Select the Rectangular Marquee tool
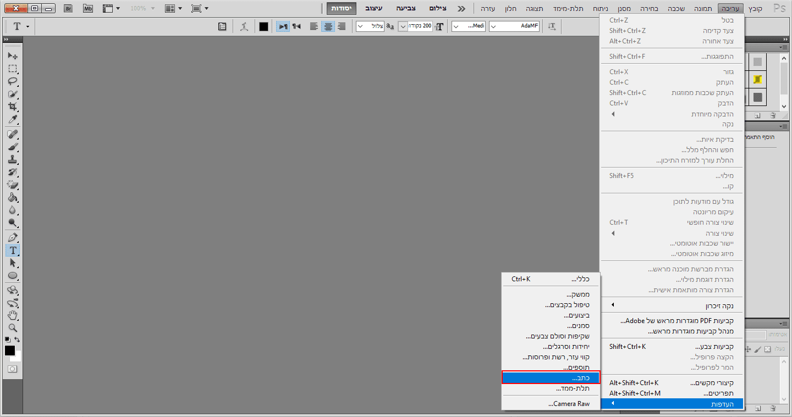792x417 pixels. 13,69
